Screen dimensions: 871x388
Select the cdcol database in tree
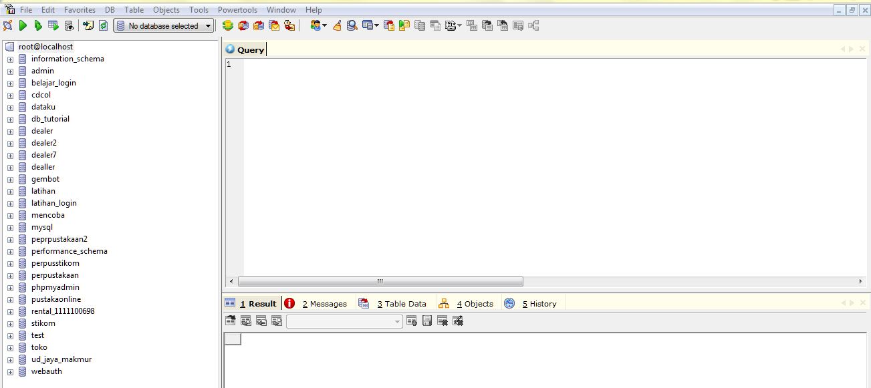click(41, 95)
